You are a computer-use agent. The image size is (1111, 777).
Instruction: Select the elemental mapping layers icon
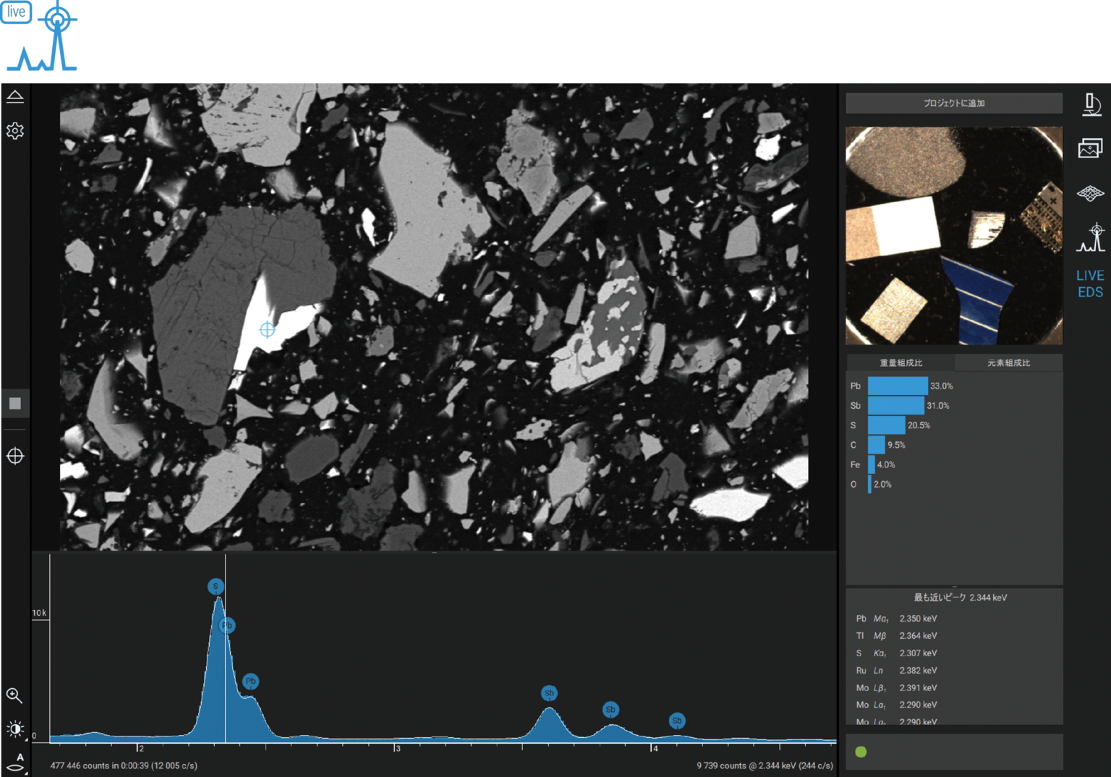click(x=1090, y=193)
